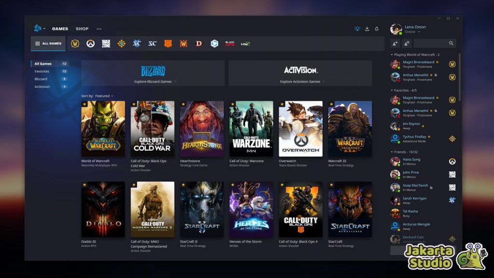494x278 pixels.
Task: Click the friend settings icon
Action: pos(407,43)
